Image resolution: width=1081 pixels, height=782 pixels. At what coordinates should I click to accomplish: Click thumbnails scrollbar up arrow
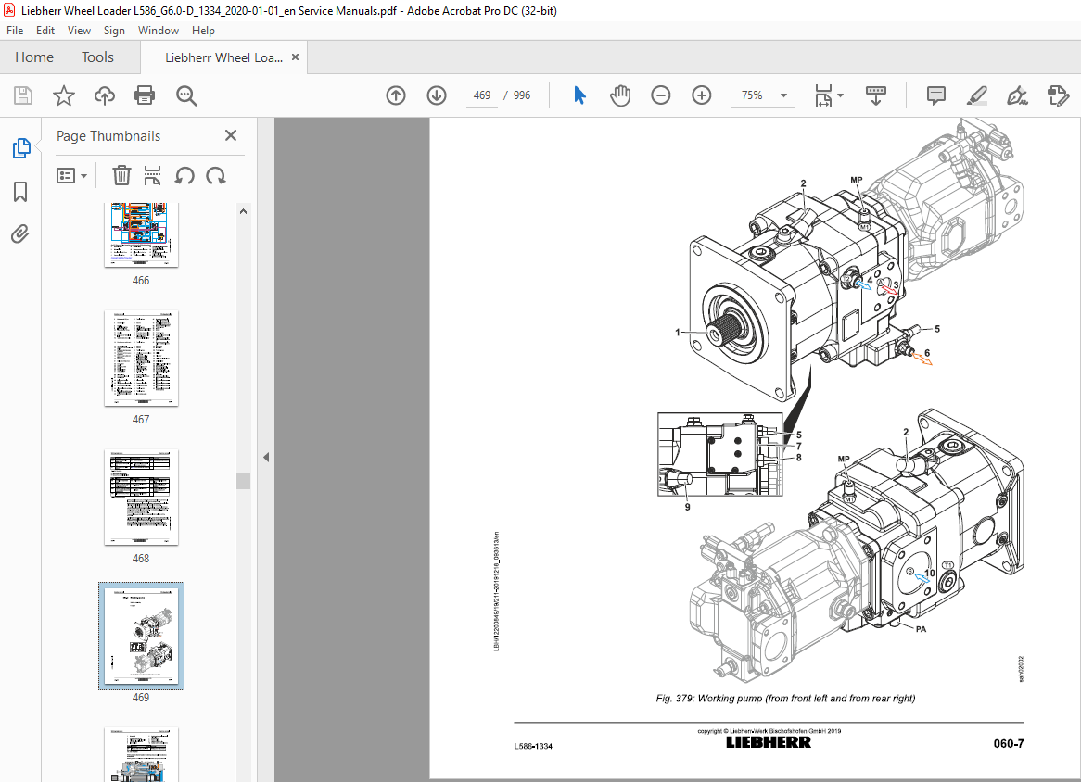(243, 211)
